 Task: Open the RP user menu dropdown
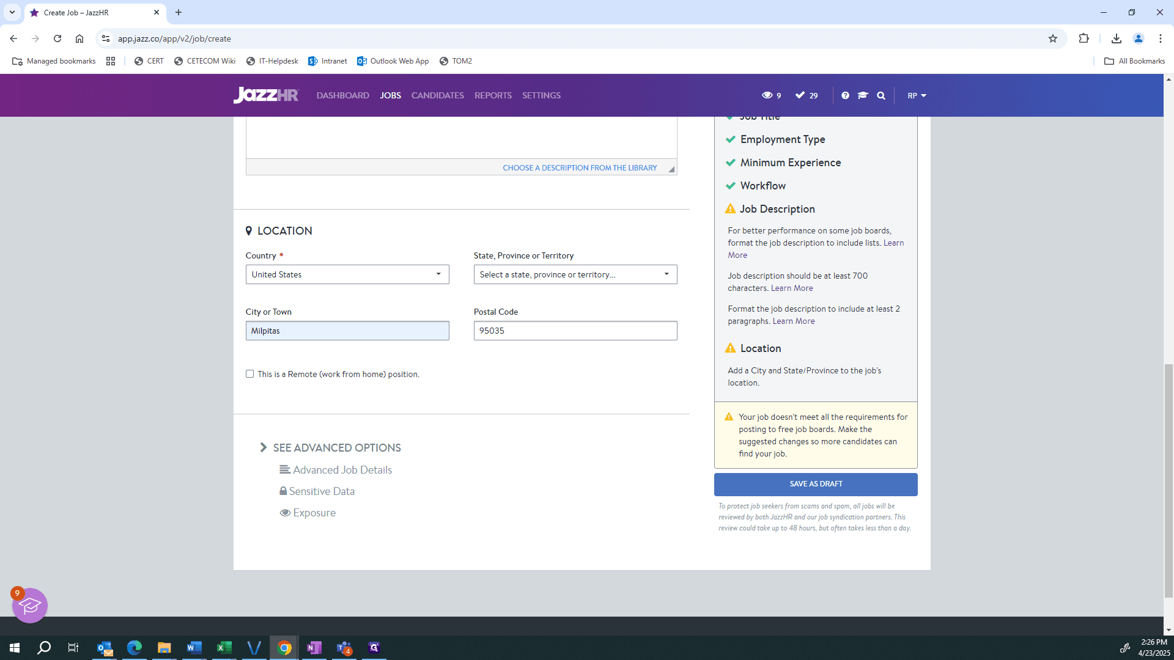(917, 95)
